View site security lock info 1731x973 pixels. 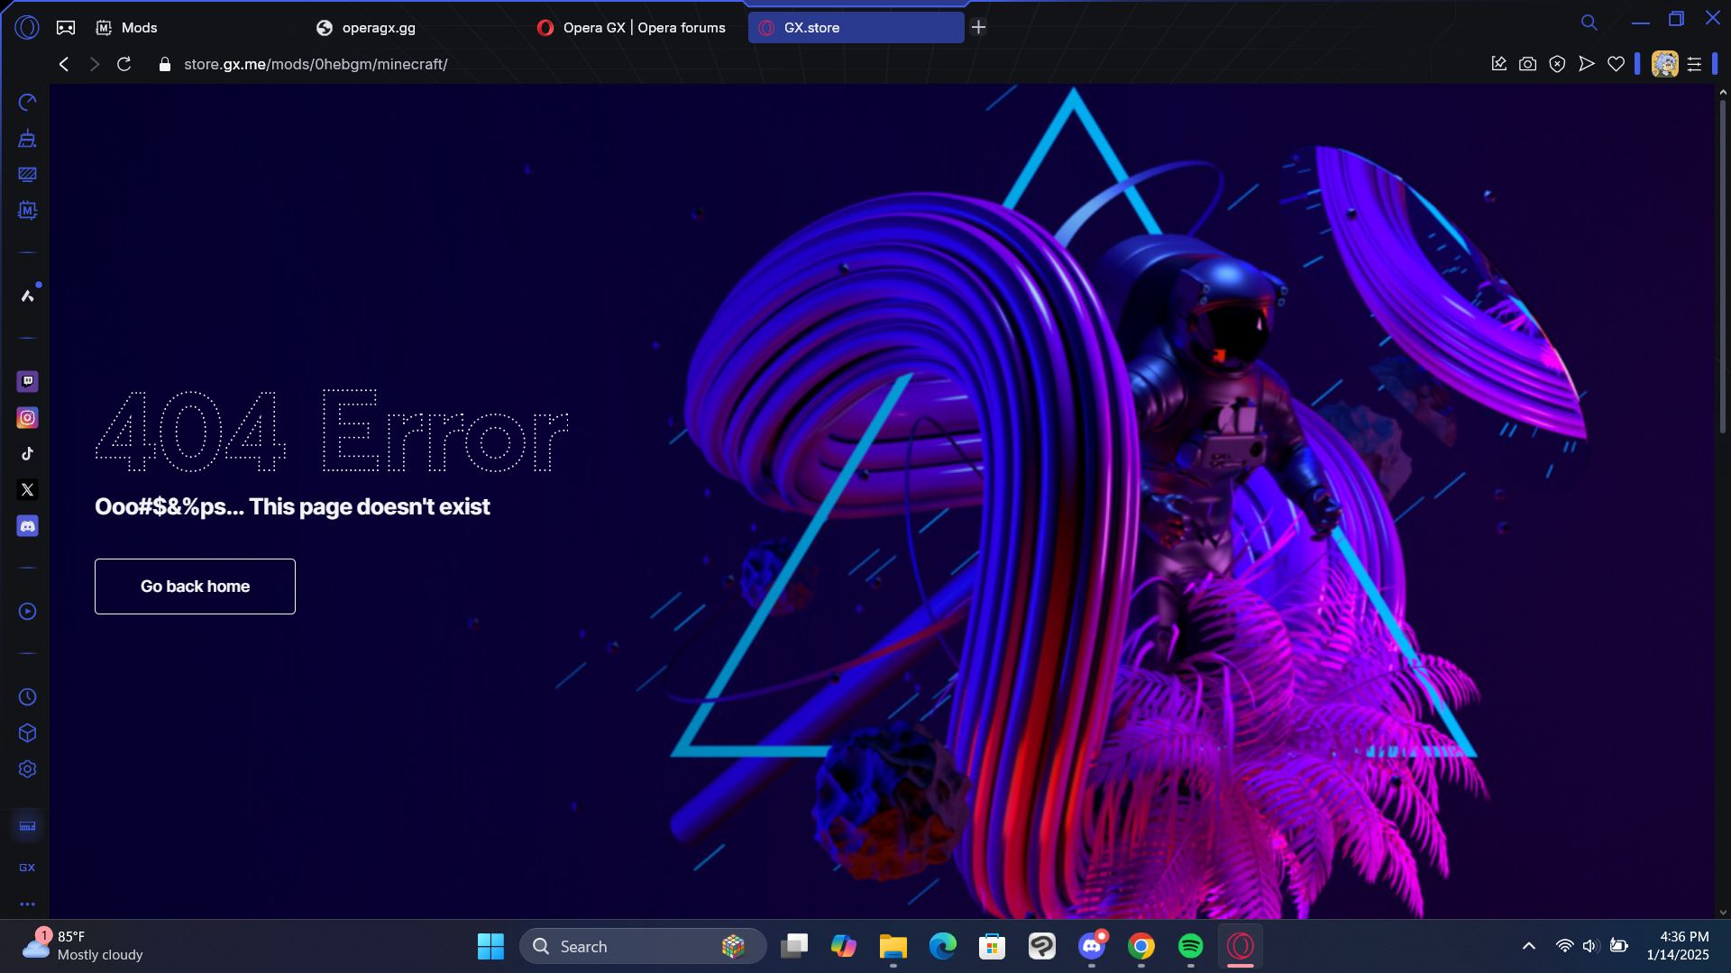164,64
